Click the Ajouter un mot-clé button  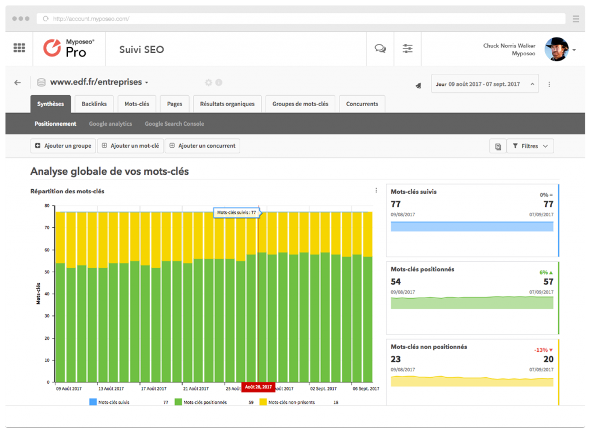[131, 146]
